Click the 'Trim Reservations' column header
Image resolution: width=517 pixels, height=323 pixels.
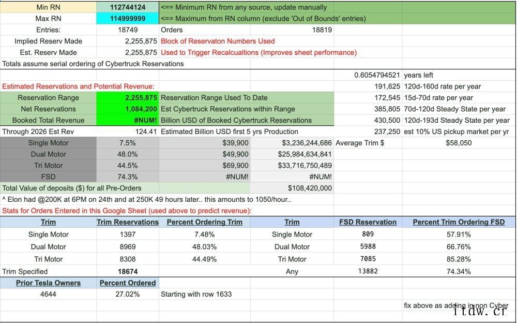pyautogui.click(x=128, y=222)
